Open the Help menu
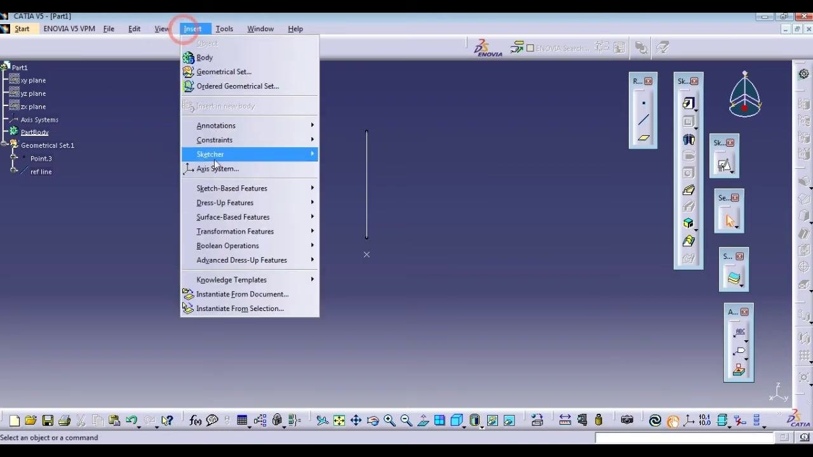This screenshot has height=457, width=813. coord(295,29)
